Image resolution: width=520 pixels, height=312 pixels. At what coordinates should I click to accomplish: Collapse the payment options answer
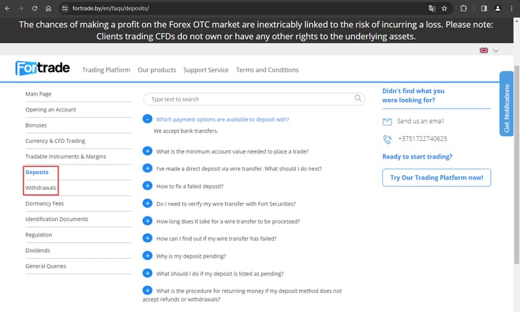(148, 119)
